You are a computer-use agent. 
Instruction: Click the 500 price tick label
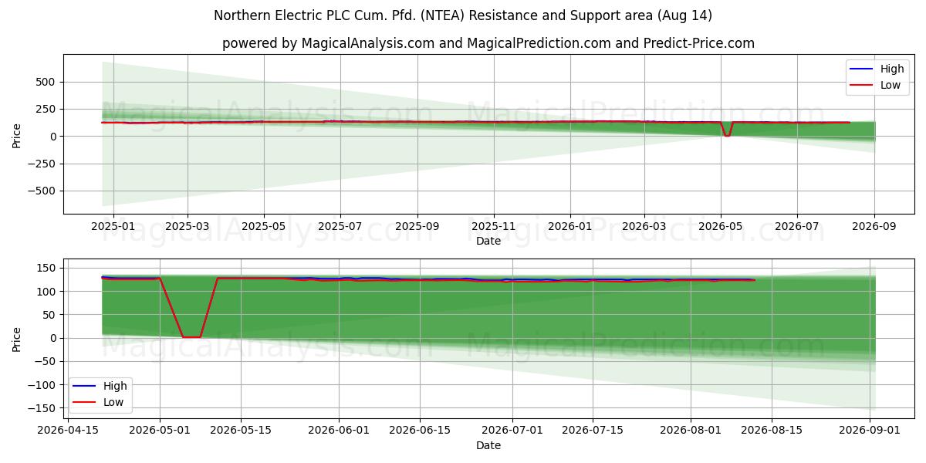point(48,82)
